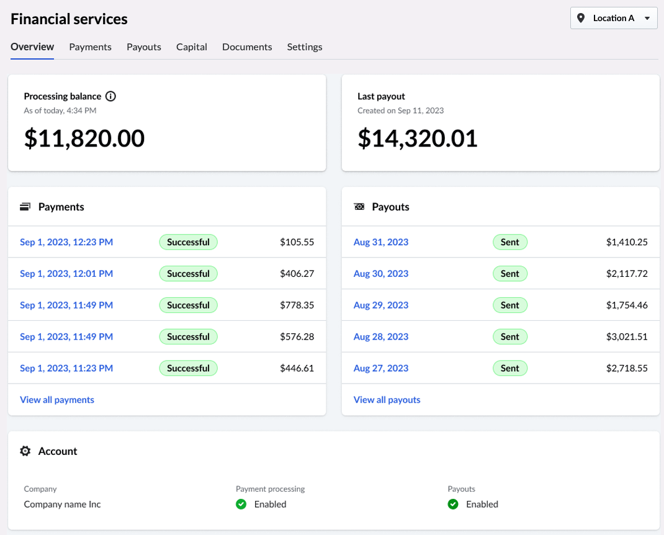Open the Aug 31, 2023 payout
Image resolution: width=664 pixels, height=535 pixels.
(x=380, y=242)
